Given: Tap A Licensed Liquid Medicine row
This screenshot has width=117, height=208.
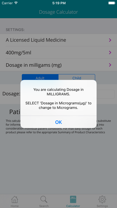Looking at the screenshot, I should click(59, 40).
